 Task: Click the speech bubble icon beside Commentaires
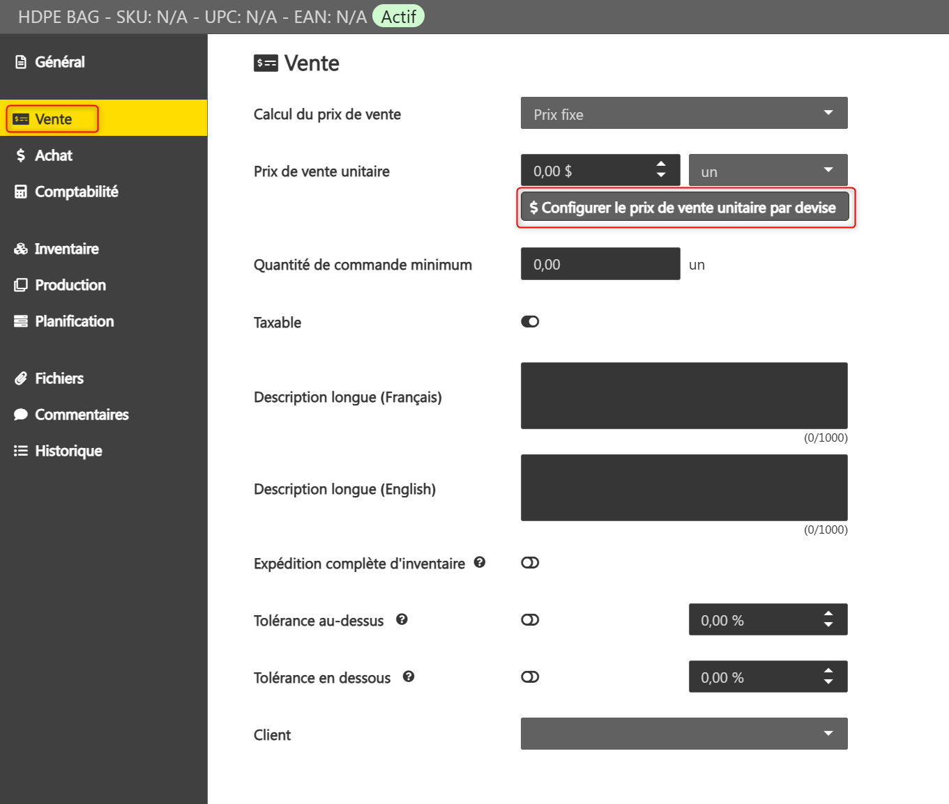coord(21,415)
